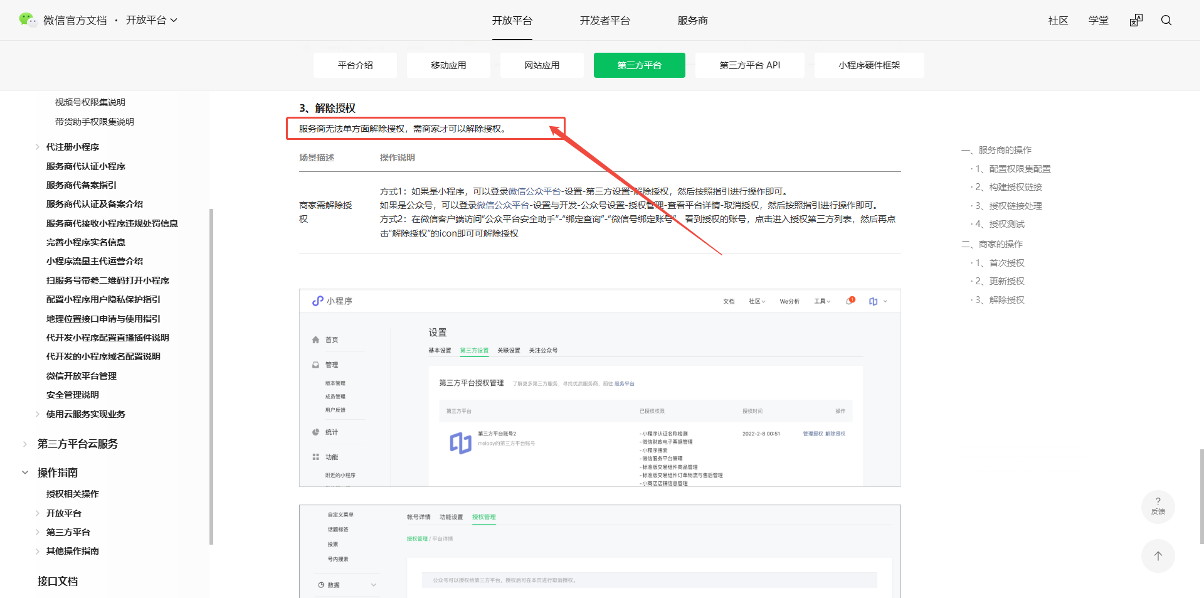The image size is (1204, 598).
Task: Open 代开发小程序配置直播插件说明 in sidebar
Action: tap(108, 338)
